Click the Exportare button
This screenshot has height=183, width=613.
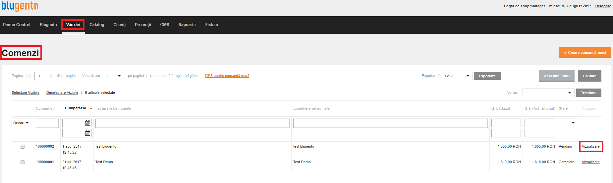point(487,76)
